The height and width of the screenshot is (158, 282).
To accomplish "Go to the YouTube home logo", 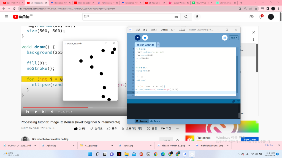I will [21, 17].
